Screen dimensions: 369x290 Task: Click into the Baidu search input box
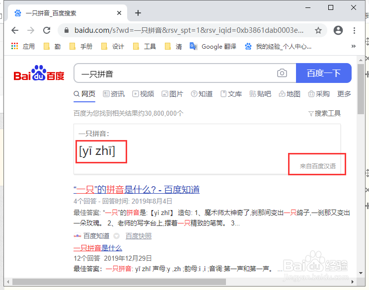tap(174, 73)
